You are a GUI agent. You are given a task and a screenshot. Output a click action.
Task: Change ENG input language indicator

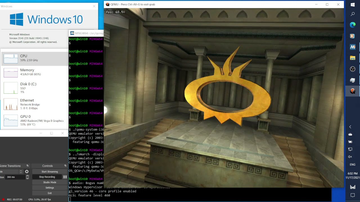pyautogui.click(x=352, y=164)
